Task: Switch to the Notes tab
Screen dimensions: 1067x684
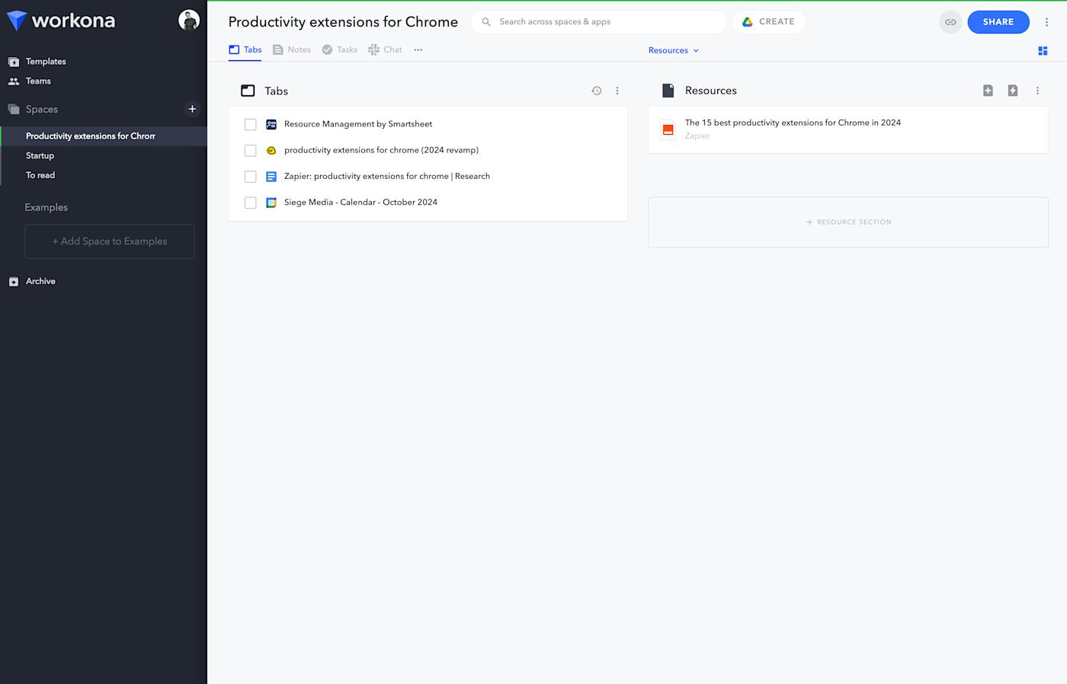Action: (x=292, y=50)
